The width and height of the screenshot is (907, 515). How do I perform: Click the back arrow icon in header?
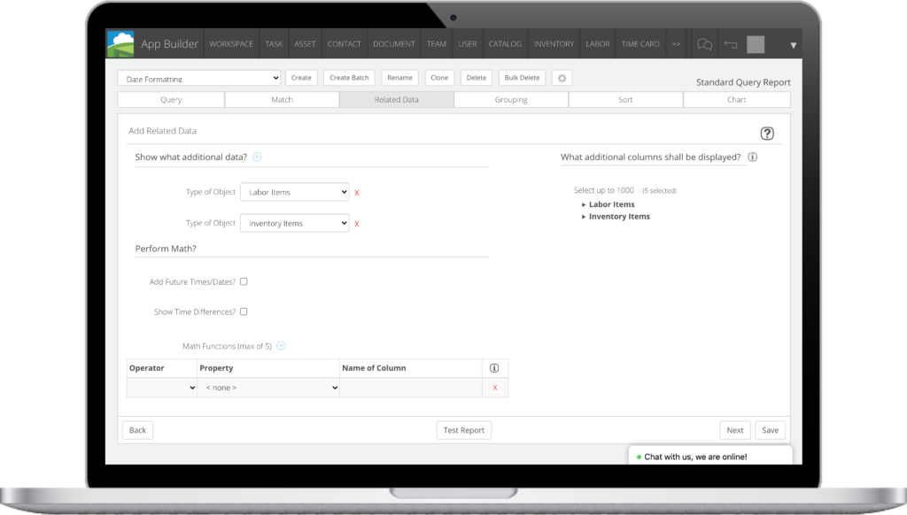pos(731,44)
